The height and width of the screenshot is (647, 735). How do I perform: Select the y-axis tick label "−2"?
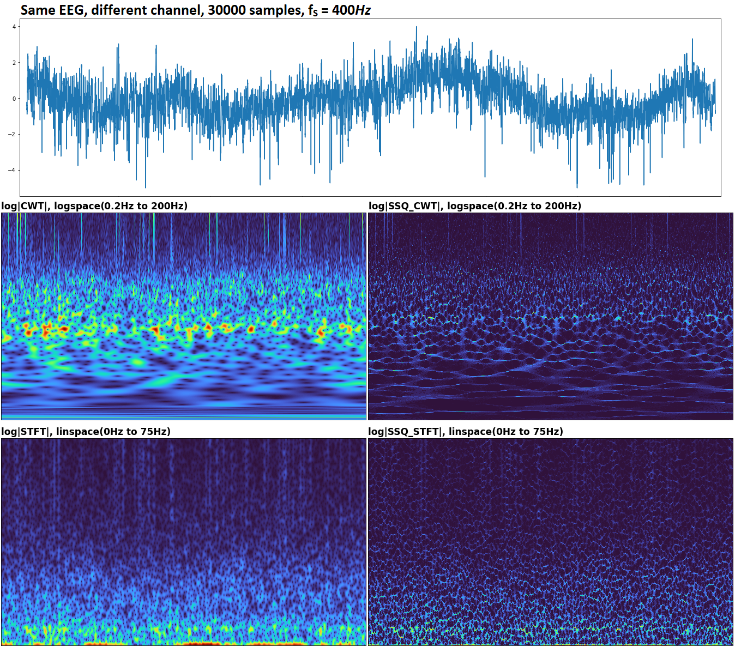click(x=13, y=134)
